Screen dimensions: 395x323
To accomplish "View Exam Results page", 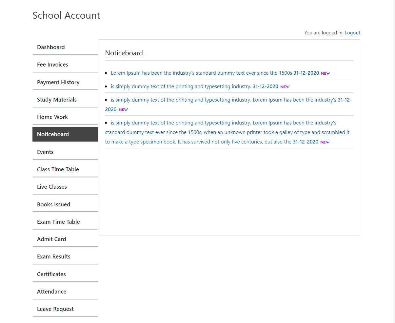I will coord(53,256).
